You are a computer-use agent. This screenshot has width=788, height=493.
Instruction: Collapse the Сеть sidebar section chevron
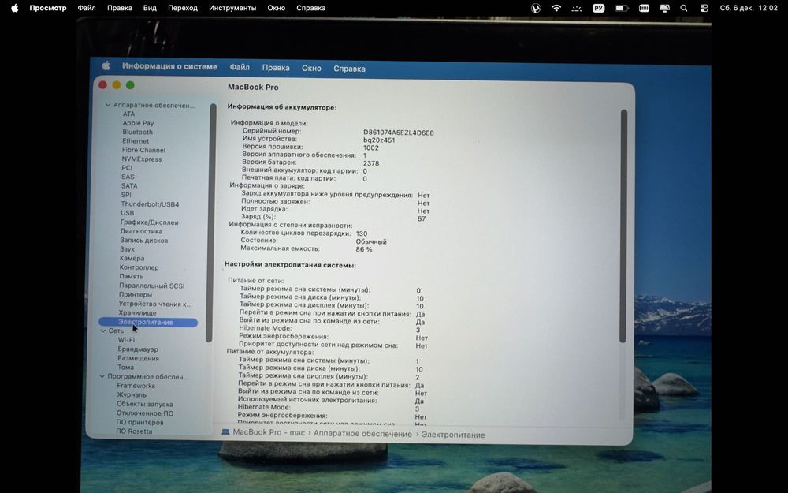[103, 331]
